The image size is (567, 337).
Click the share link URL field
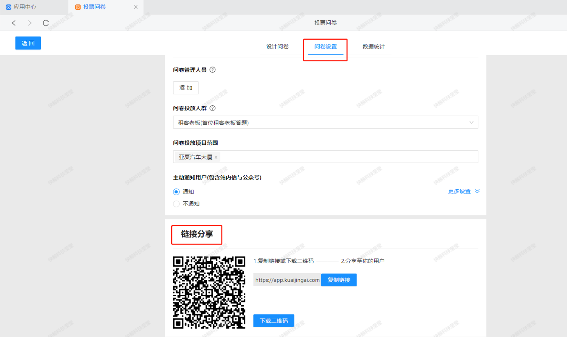tap(287, 280)
